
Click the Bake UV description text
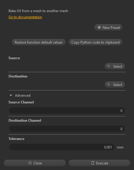click(x=38, y=11)
